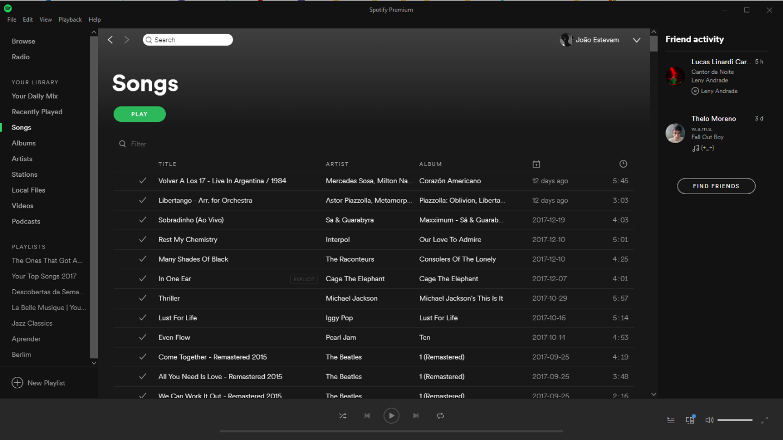Click João Estevam's profile avatar
783x440 pixels.
[x=566, y=40]
